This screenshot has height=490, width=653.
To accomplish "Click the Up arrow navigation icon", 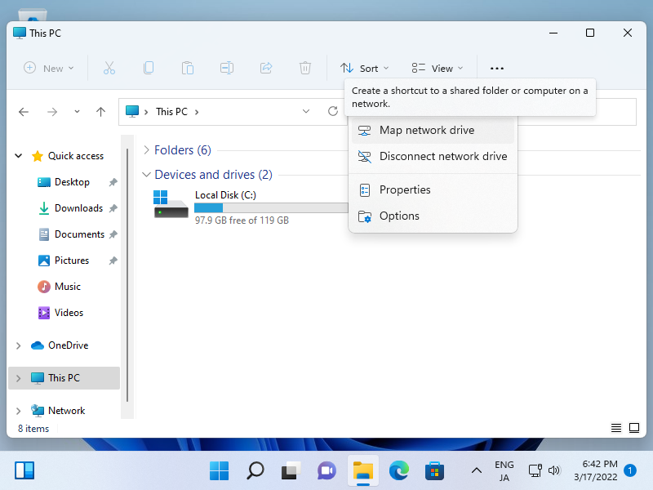I will point(101,112).
